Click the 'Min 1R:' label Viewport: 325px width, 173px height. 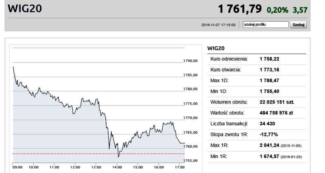coord(219,156)
